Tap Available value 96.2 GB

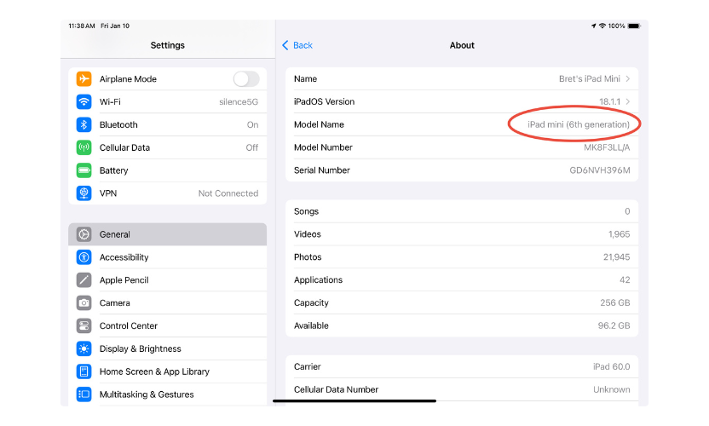pyautogui.click(x=614, y=325)
